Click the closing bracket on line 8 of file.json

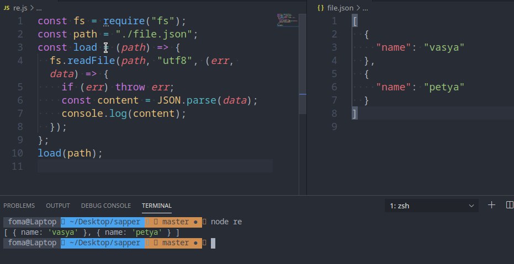[354, 114]
